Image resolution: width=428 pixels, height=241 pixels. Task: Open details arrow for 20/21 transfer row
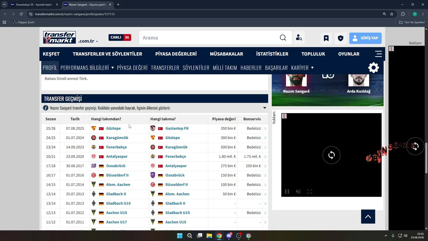pos(265,157)
